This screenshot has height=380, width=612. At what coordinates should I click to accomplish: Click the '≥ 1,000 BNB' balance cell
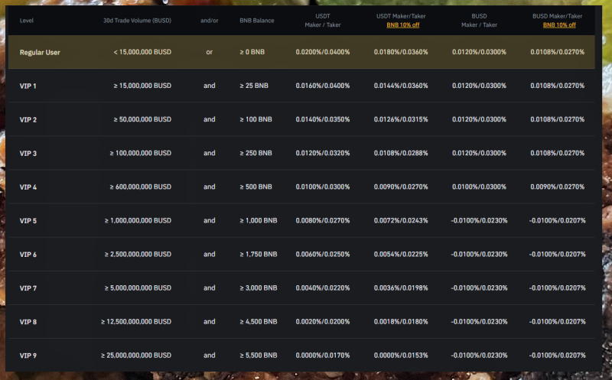[x=259, y=220]
